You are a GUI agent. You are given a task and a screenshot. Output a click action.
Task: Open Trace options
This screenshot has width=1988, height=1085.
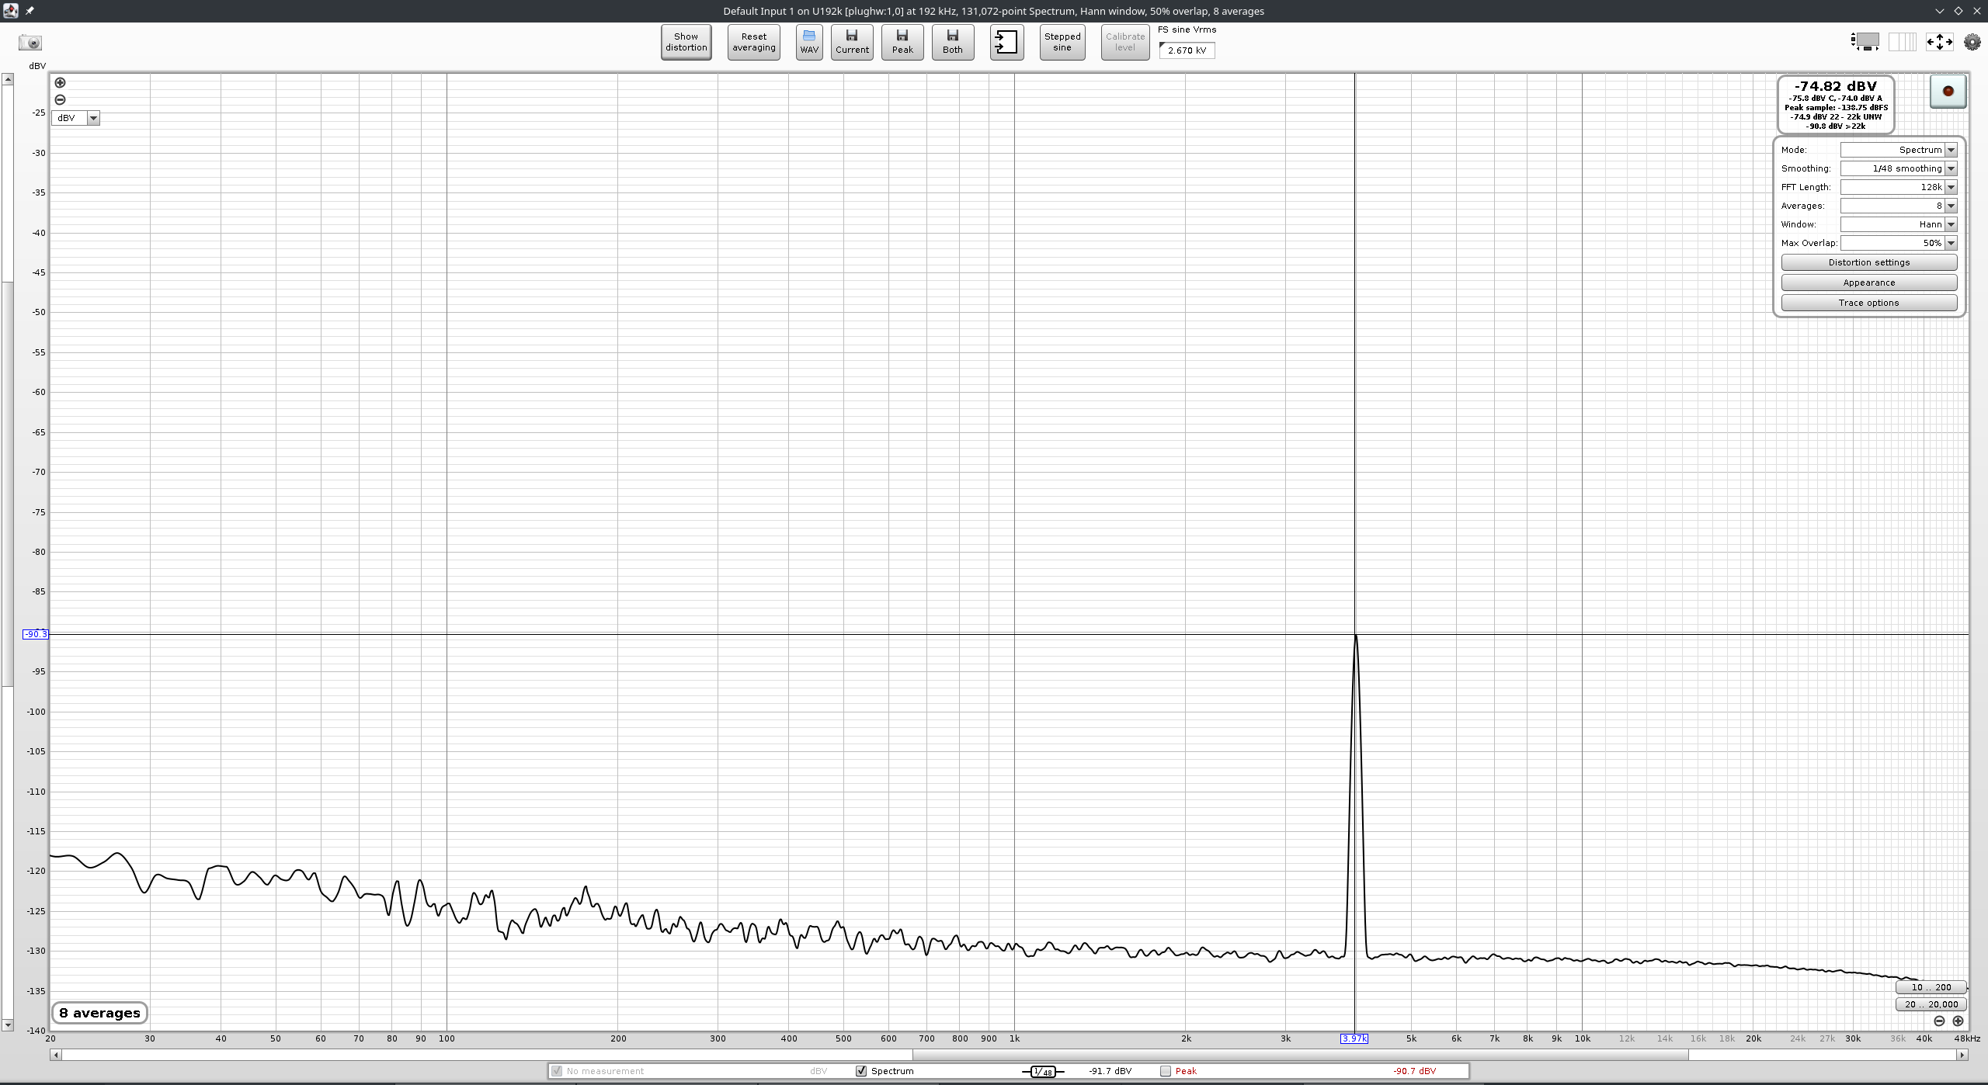click(1868, 303)
